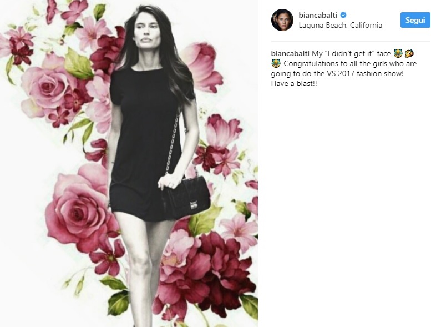Click the rolling-laugh emoji in caption

(409, 53)
